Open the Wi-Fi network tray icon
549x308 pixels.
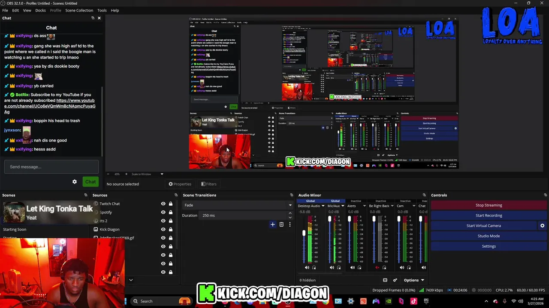514,301
